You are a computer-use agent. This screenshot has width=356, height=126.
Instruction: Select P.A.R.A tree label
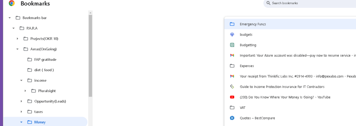(x=32, y=28)
